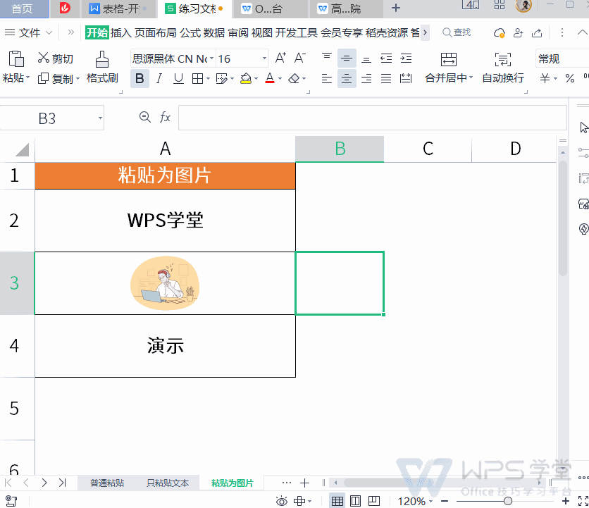589x508 pixels.
Task: Click the distributed alignment icon
Action: [406, 78]
